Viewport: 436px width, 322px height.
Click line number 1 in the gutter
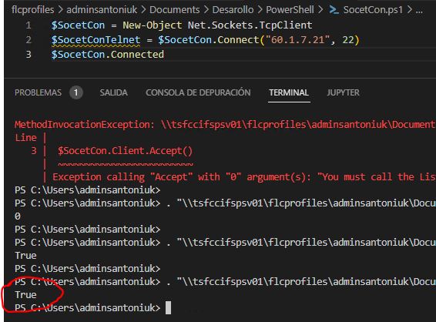pos(29,25)
